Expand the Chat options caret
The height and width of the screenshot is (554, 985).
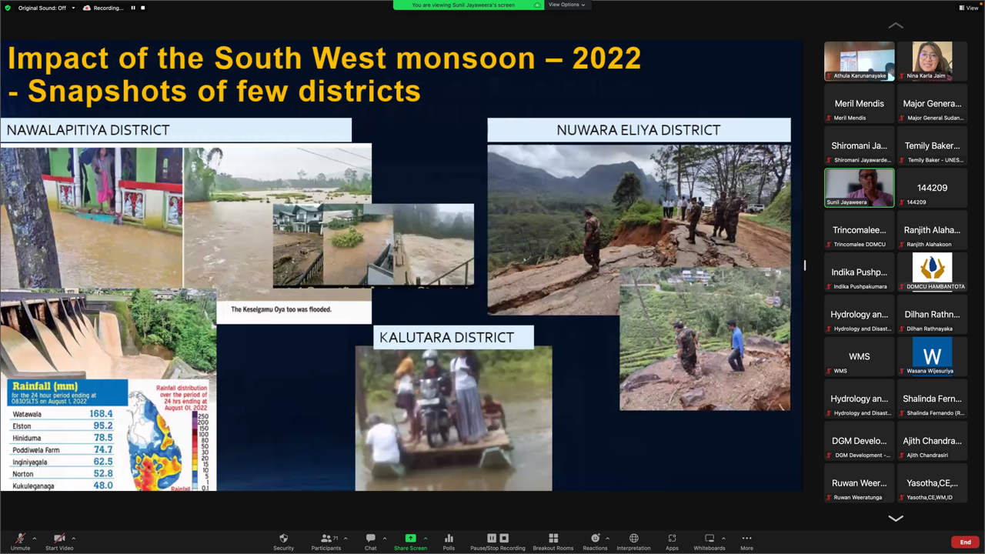[x=385, y=539]
